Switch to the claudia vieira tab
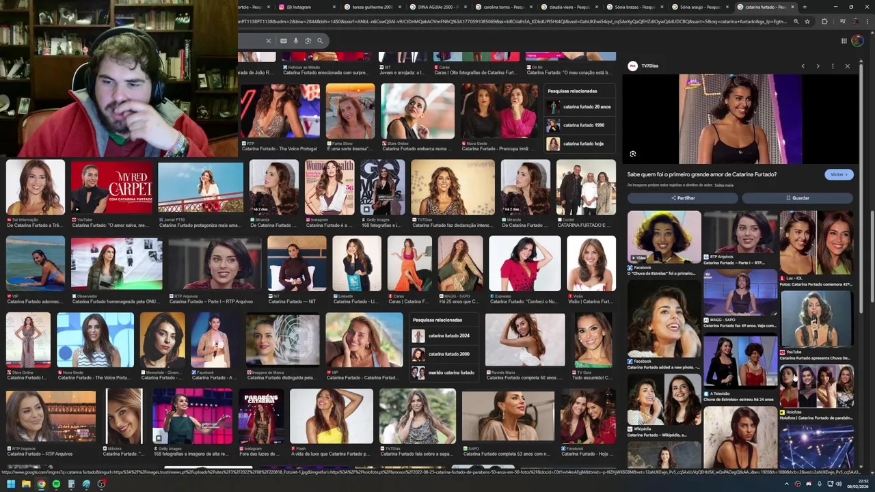875x492 pixels. pyautogui.click(x=569, y=7)
